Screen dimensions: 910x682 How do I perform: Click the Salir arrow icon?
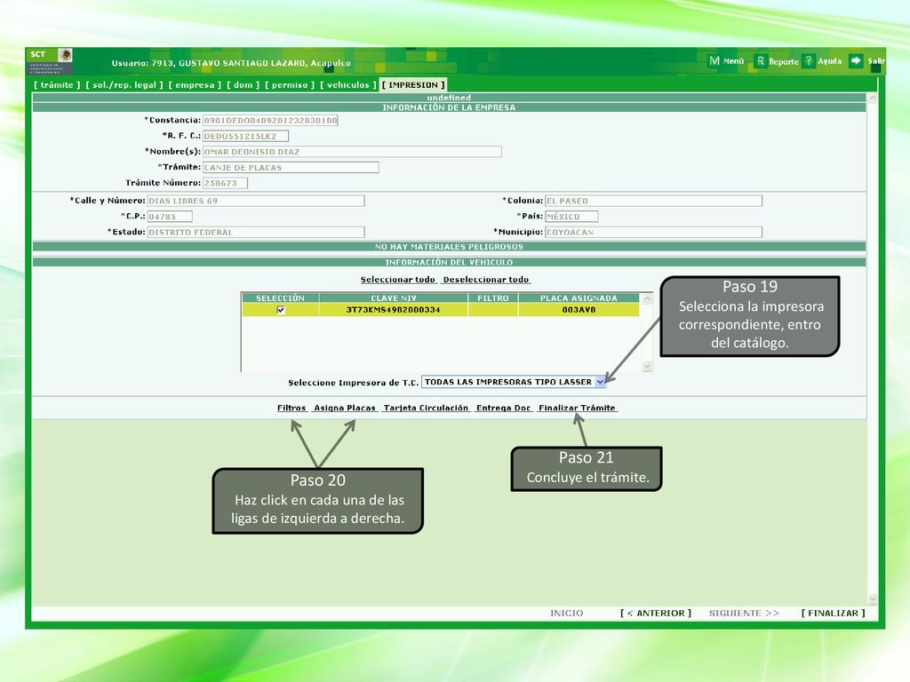(x=856, y=61)
